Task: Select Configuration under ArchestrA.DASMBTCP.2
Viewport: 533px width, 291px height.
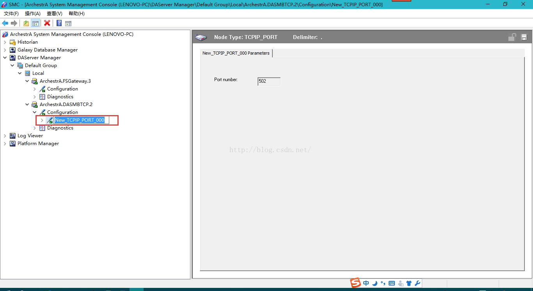Action: [x=62, y=112]
